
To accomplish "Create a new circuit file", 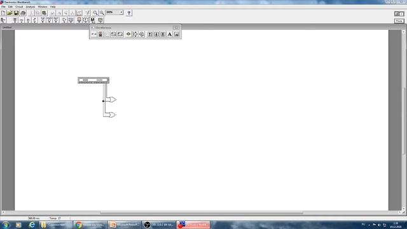I will pos(3,13).
